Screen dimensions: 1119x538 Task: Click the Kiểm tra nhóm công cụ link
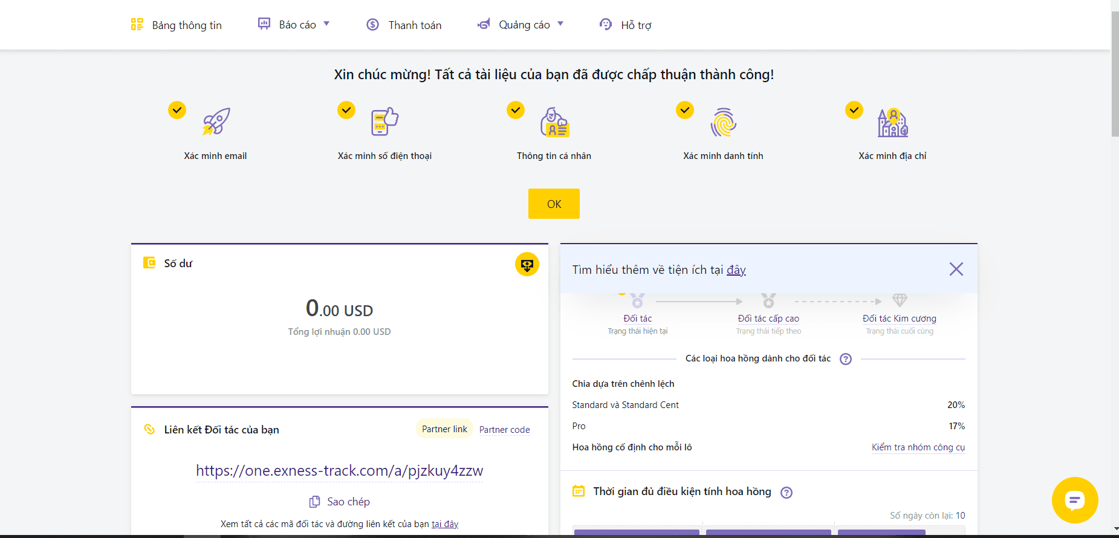[x=918, y=447]
